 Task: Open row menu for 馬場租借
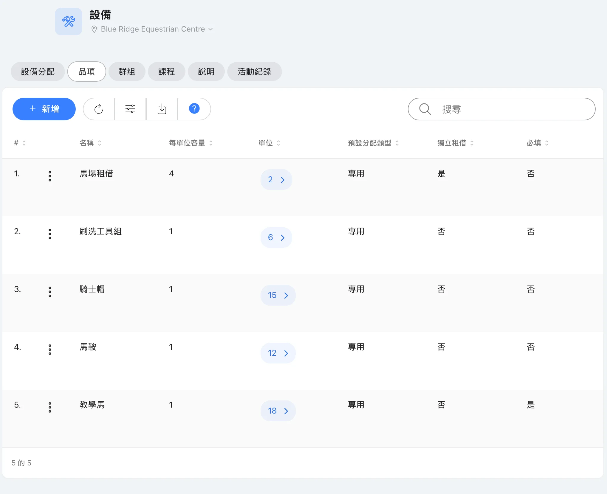click(x=50, y=176)
